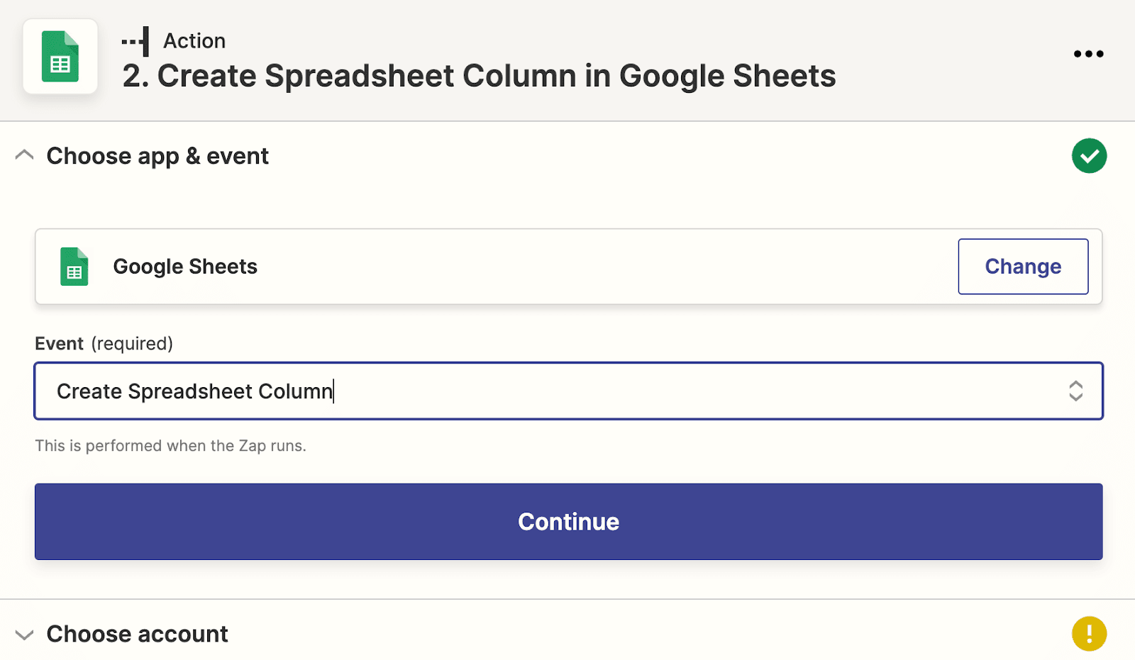The height and width of the screenshot is (660, 1135).
Task: Open the Event dropdown arrows
Action: [1075, 391]
